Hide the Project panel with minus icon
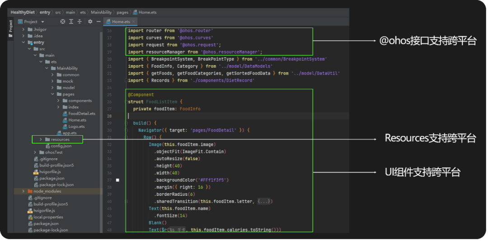This screenshot has width=488, height=241. coord(99,22)
